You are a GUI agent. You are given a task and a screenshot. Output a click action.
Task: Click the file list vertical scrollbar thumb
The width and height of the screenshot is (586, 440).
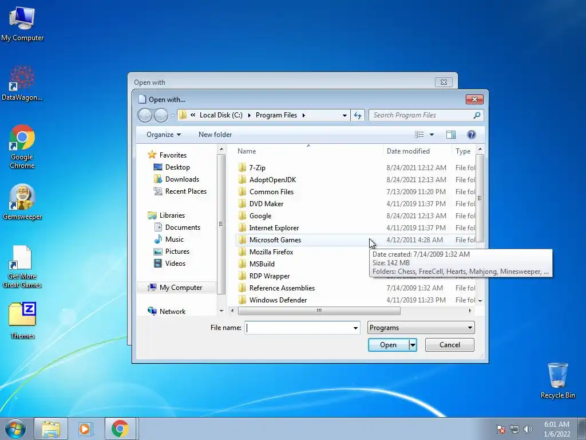pos(480,198)
